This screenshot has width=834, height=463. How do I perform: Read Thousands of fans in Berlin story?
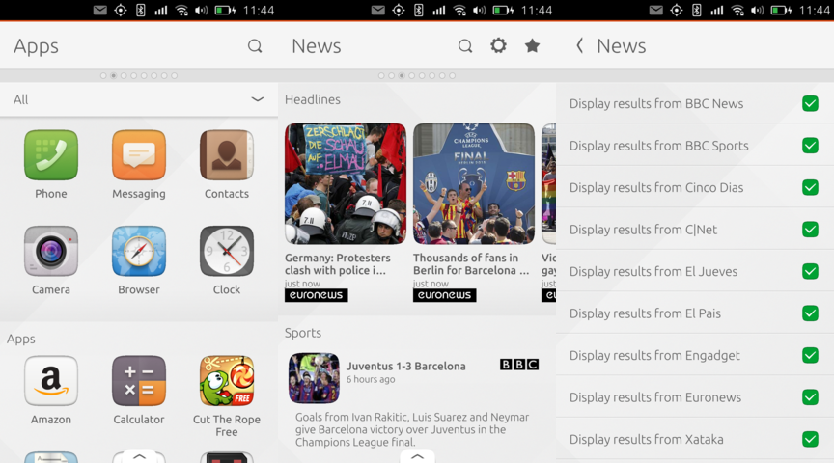(x=471, y=263)
